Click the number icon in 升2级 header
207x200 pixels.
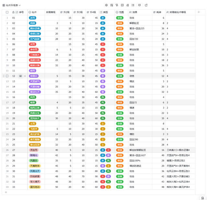[61, 12]
